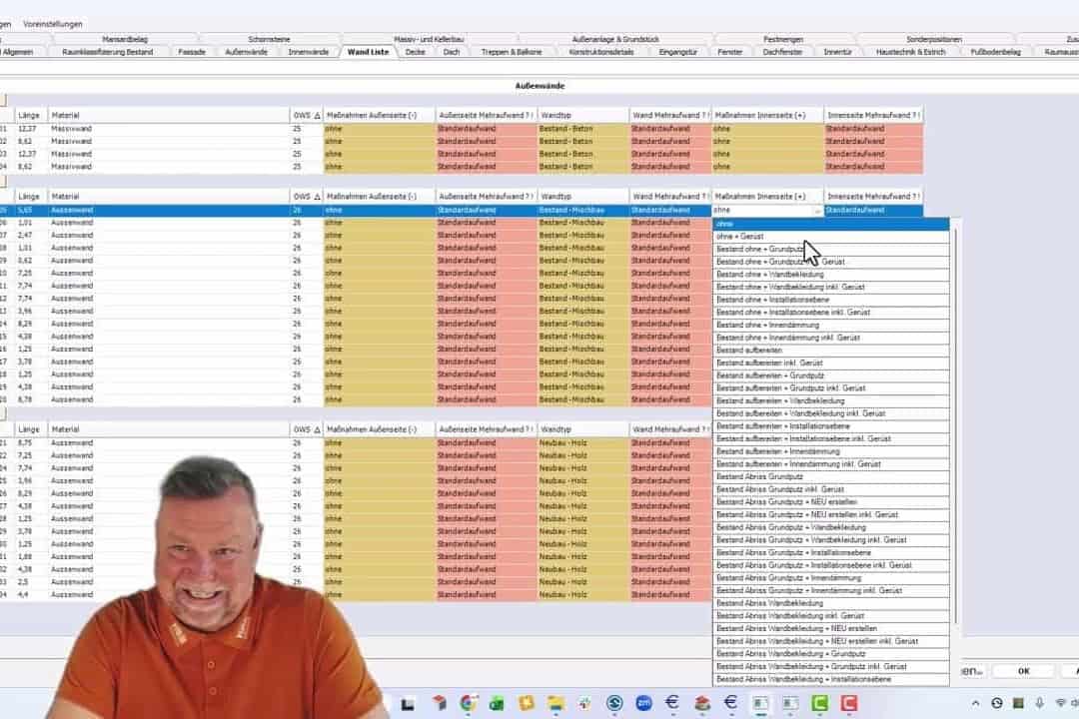Show hidden system tray icons chevron
1079x719 pixels.
[x=976, y=703]
